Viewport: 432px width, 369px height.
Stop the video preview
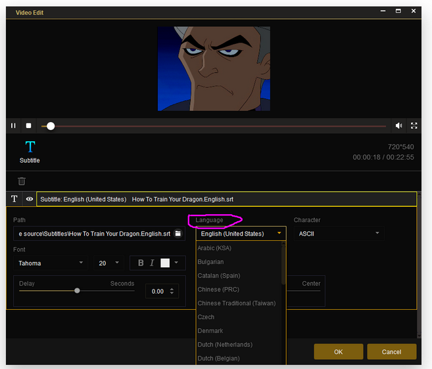(x=28, y=126)
